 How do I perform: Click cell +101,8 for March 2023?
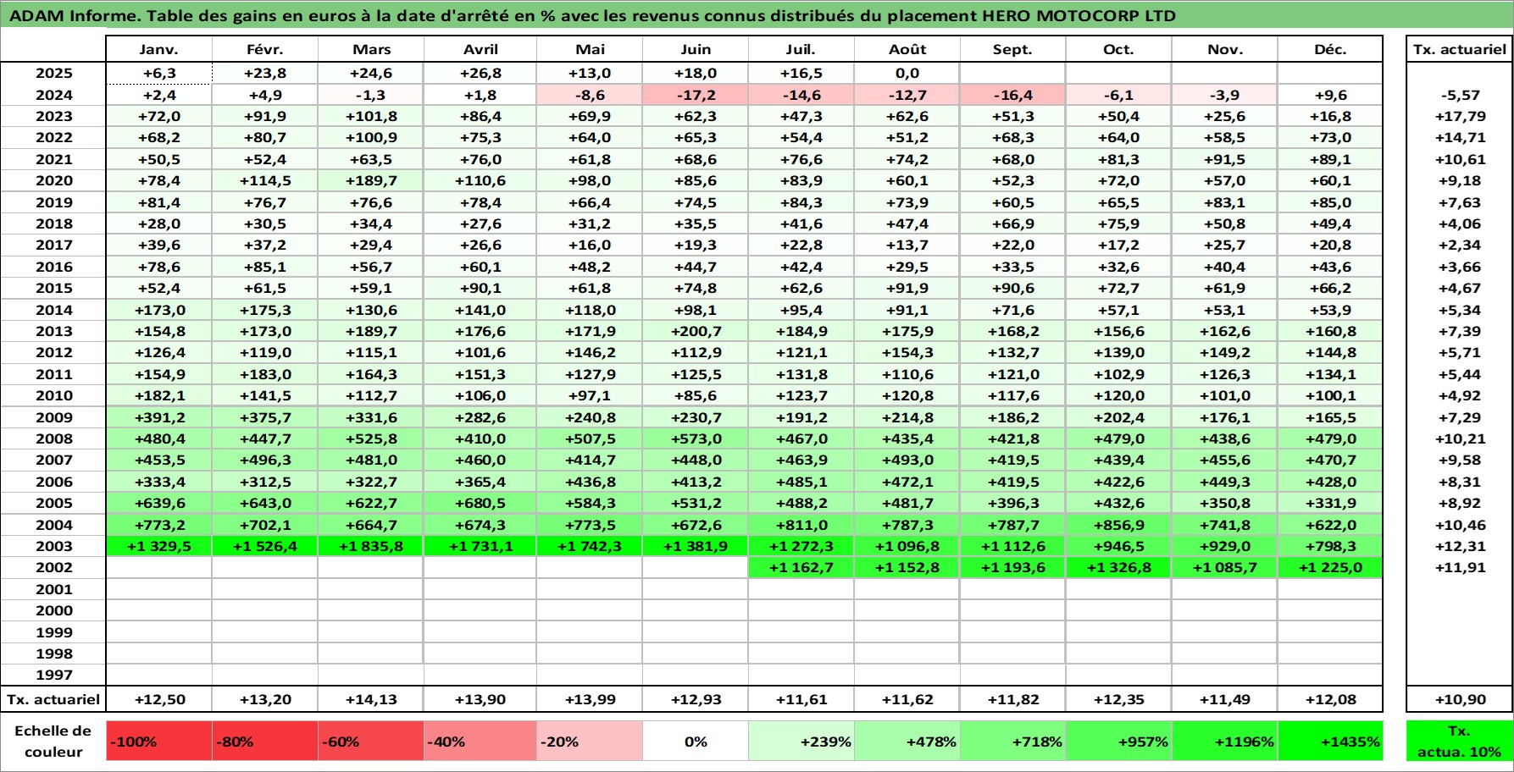(x=371, y=116)
